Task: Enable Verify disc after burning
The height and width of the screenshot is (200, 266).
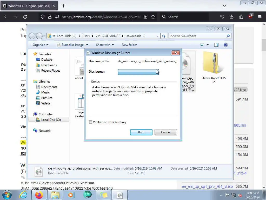Action: [91, 122]
